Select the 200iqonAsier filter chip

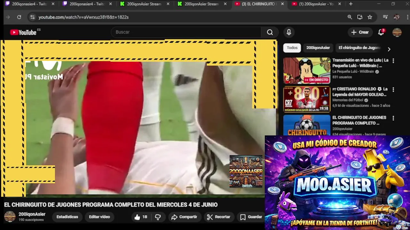click(x=318, y=48)
